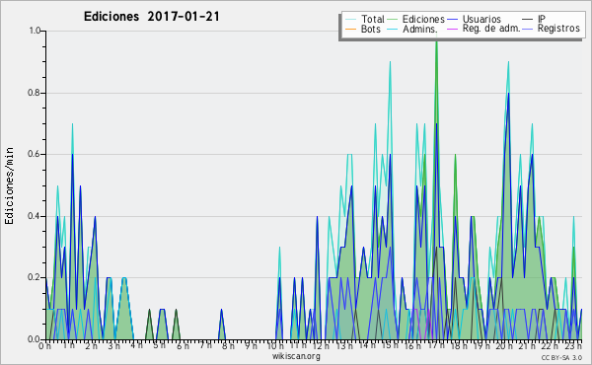Click the Ediciones/min axis label
The width and height of the screenshot is (592, 365).
point(9,185)
